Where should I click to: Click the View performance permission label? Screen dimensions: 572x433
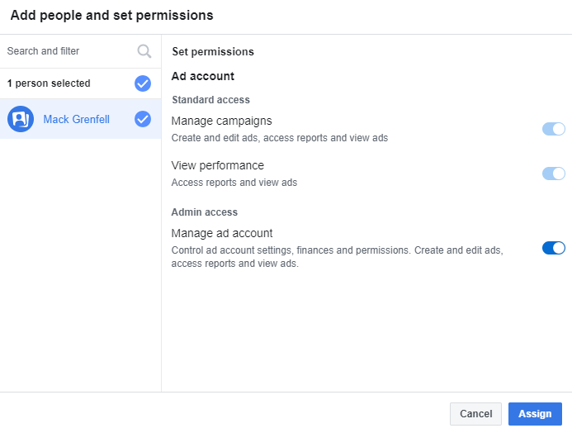pyautogui.click(x=217, y=165)
